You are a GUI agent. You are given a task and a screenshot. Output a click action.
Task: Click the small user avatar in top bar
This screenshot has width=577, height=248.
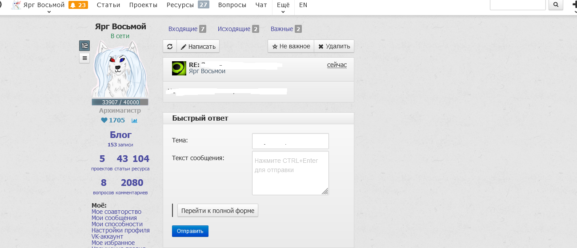click(16, 5)
